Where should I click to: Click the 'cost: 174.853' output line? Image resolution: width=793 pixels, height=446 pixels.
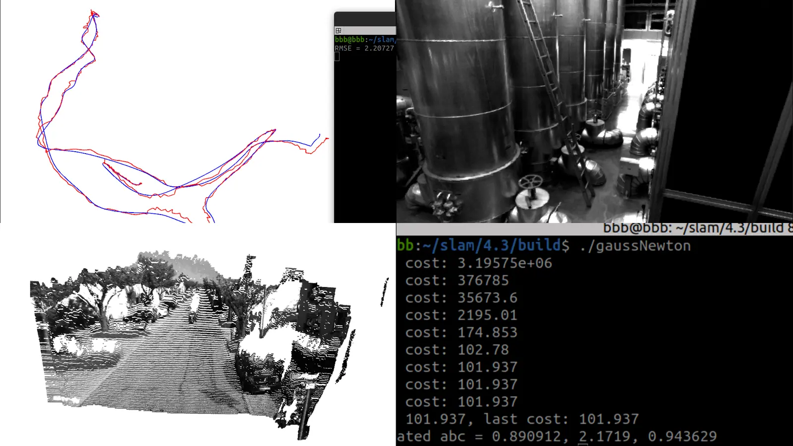[461, 333]
